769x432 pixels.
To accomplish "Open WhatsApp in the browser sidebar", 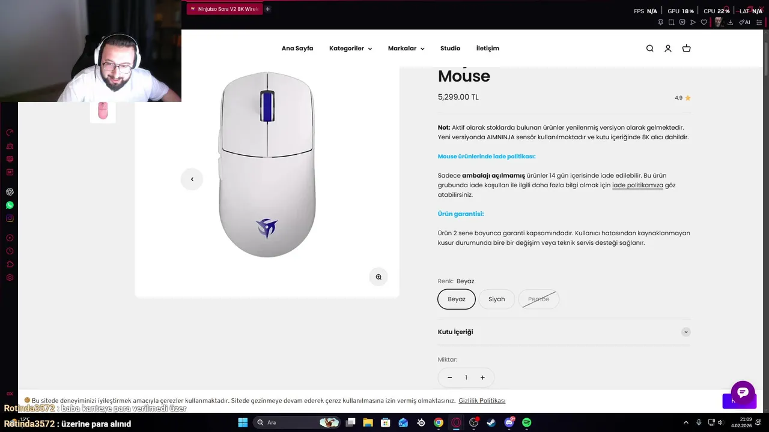I will click(x=10, y=205).
